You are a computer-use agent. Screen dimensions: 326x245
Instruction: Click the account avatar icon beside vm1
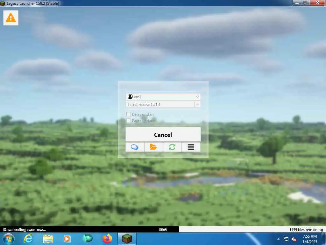[130, 97]
